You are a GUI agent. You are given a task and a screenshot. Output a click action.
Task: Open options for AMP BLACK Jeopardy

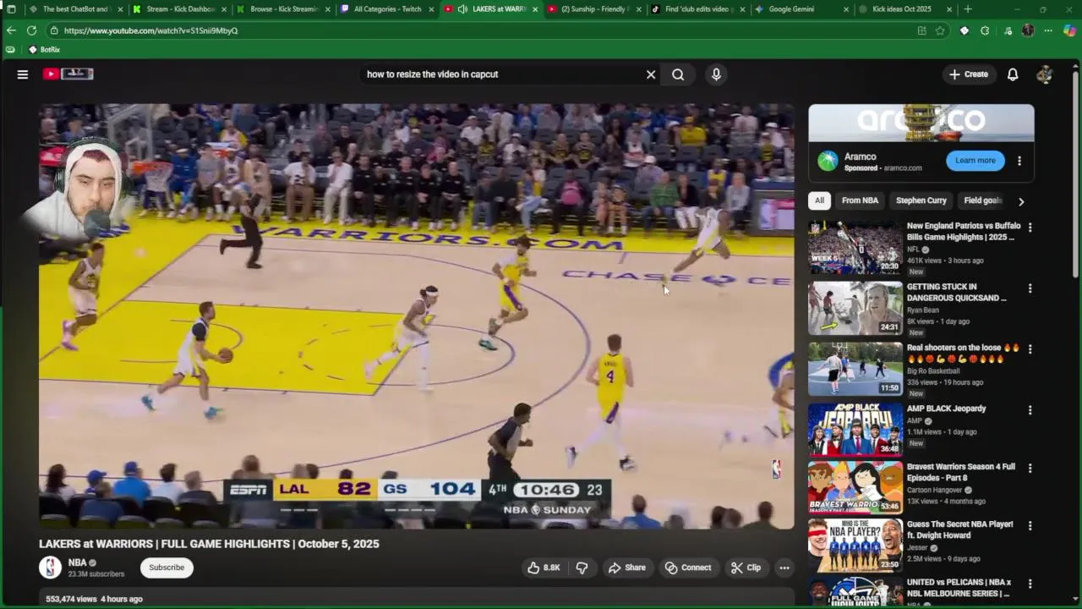pyautogui.click(x=1030, y=410)
